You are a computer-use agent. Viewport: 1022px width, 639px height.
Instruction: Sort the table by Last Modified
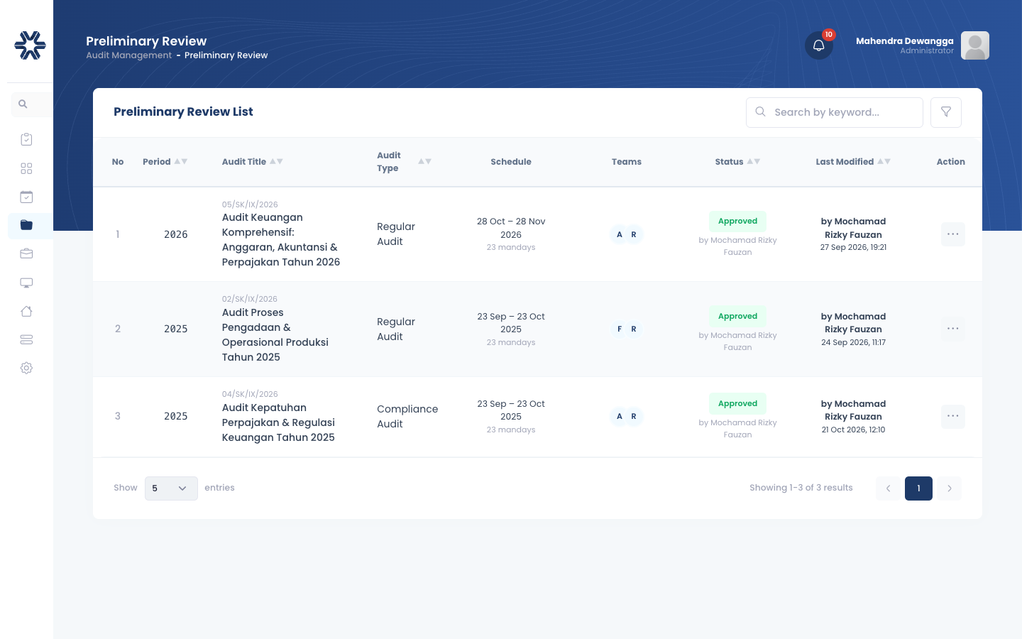point(884,162)
